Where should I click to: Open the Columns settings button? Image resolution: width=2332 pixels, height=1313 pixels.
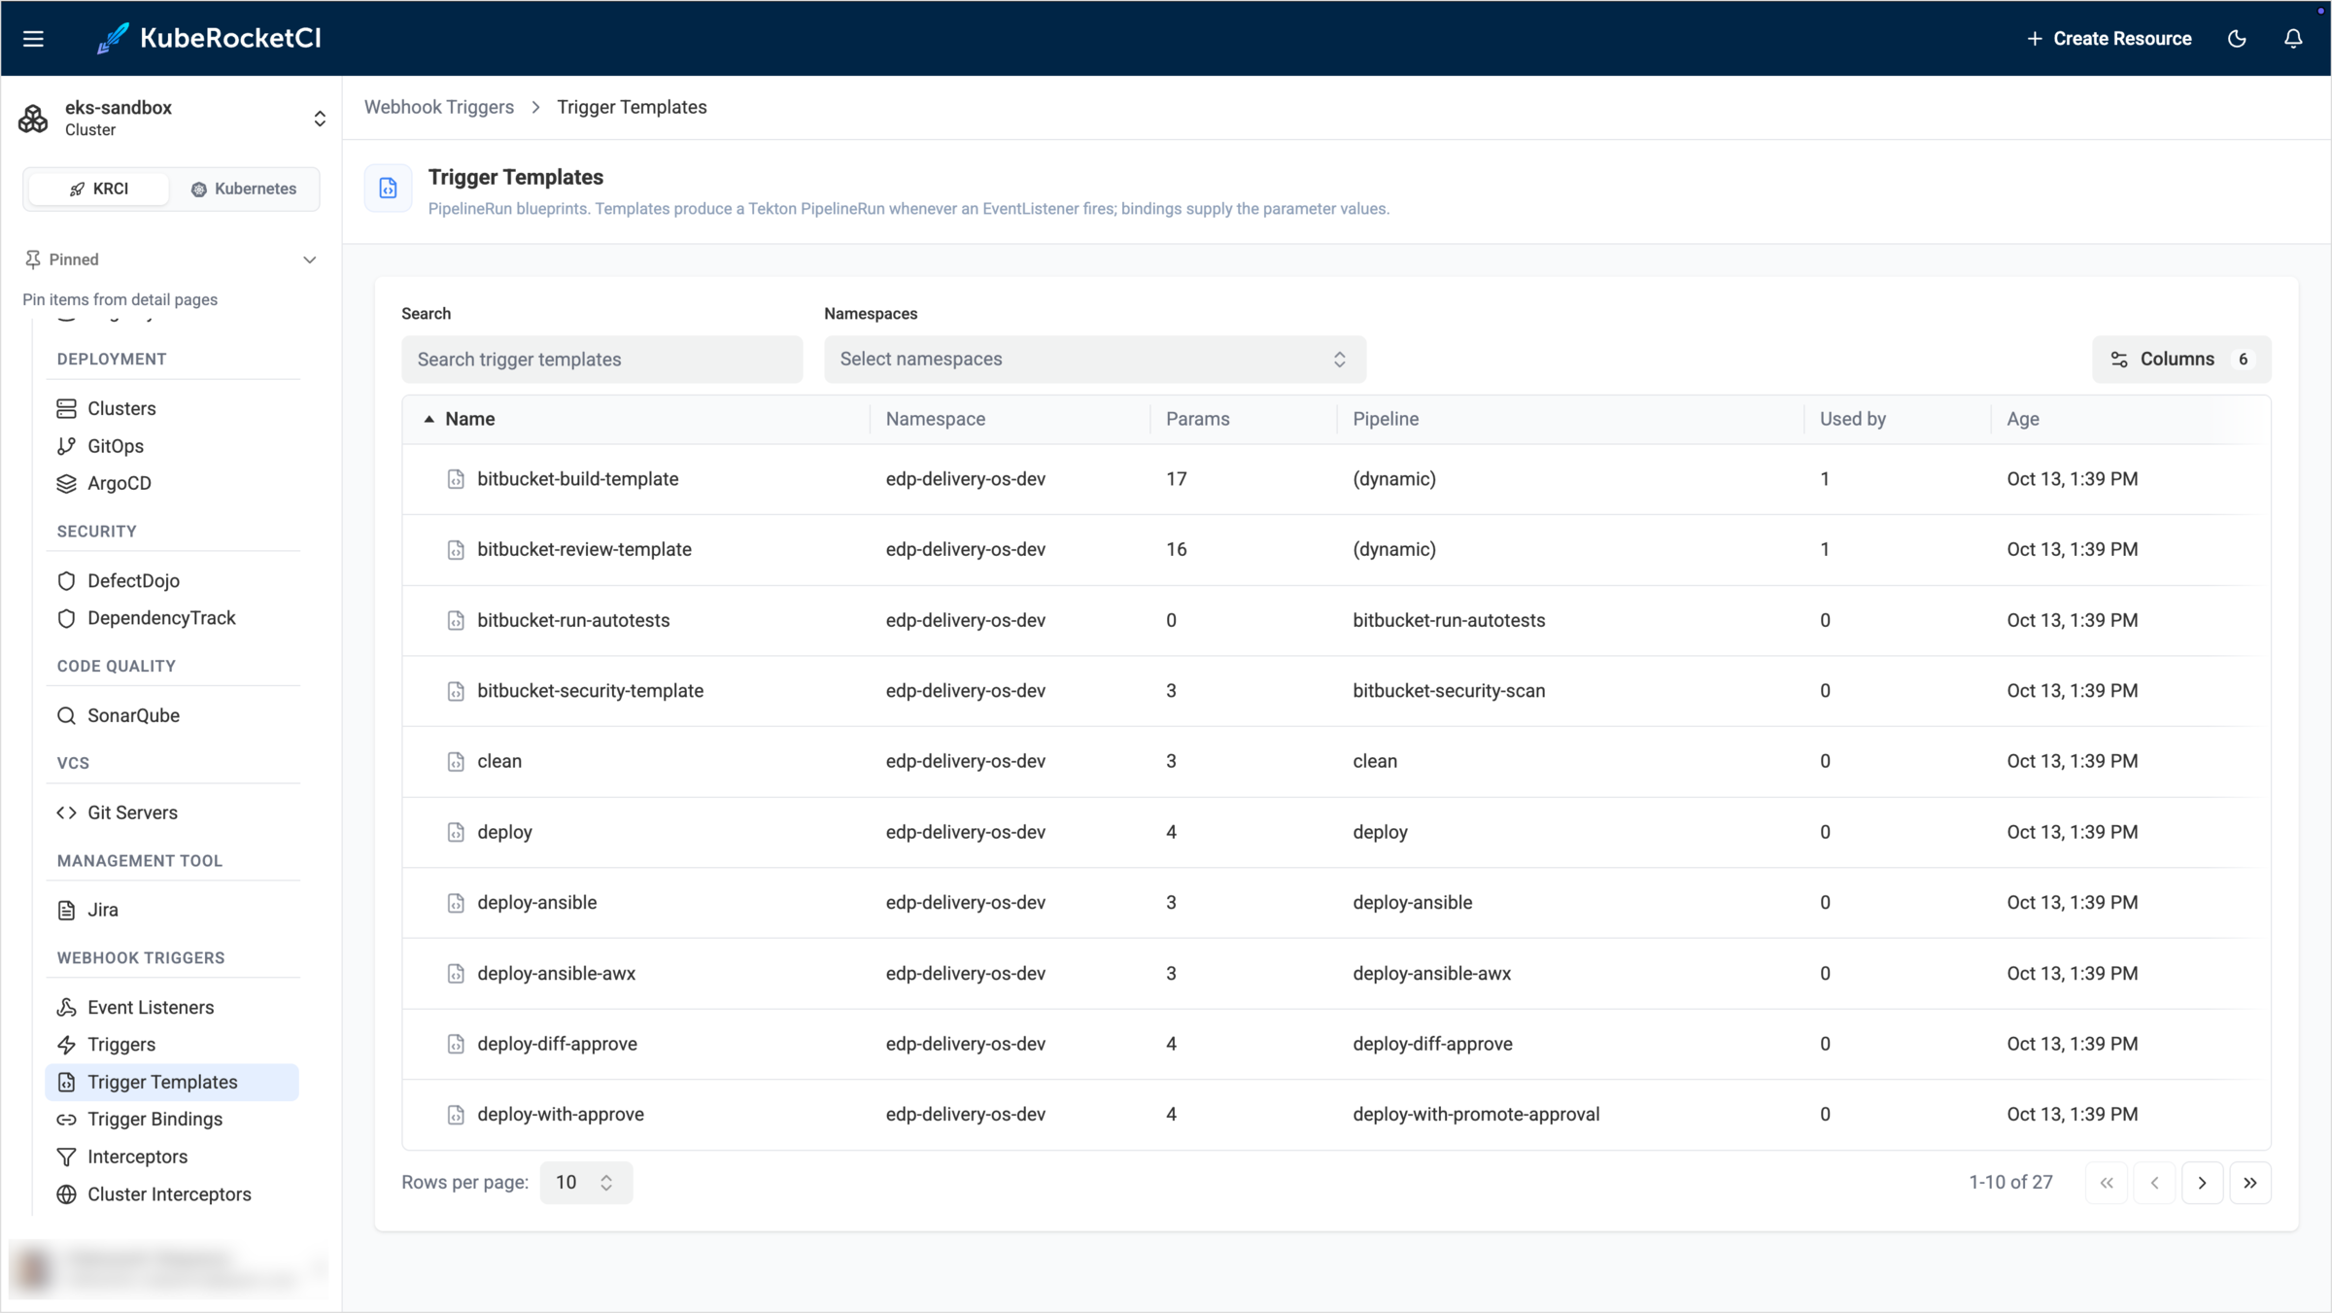[x=2180, y=360]
